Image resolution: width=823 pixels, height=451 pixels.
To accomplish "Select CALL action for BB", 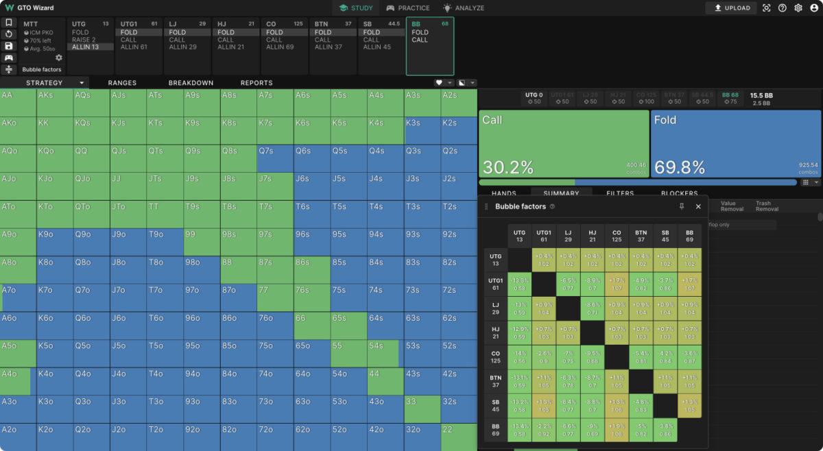I will click(420, 40).
